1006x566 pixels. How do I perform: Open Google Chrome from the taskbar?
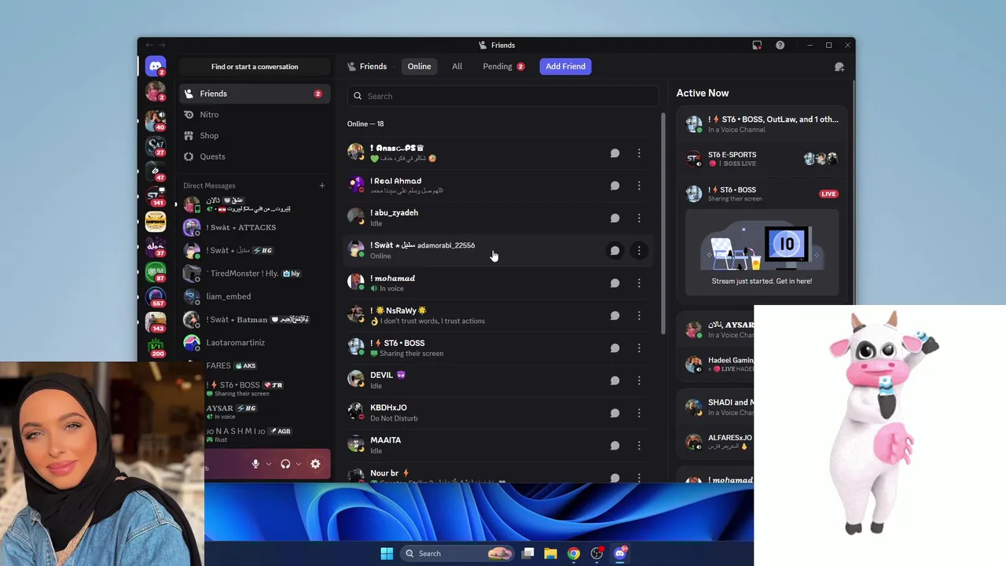(574, 553)
